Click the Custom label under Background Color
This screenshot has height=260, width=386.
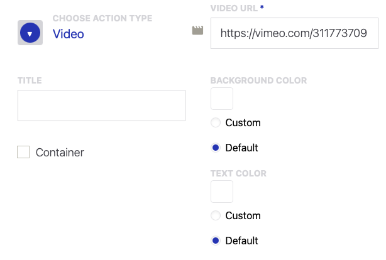[243, 122]
